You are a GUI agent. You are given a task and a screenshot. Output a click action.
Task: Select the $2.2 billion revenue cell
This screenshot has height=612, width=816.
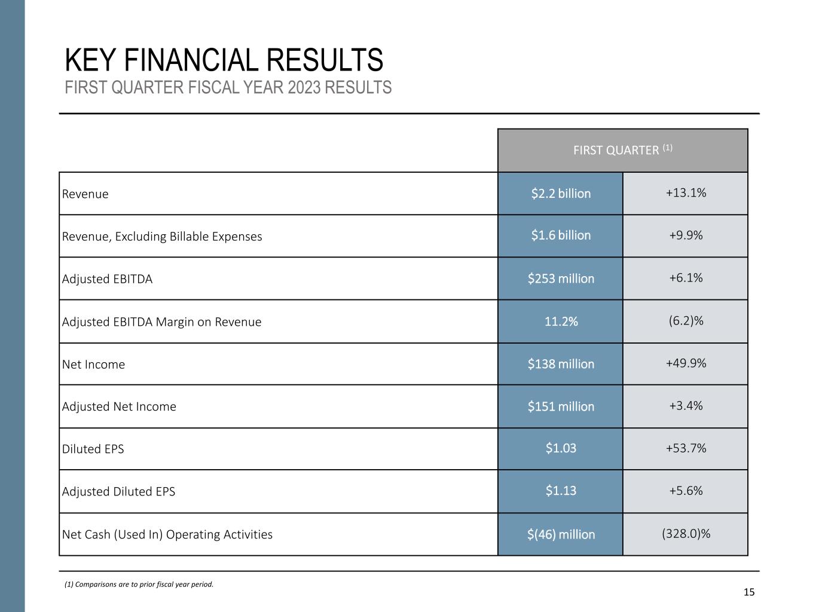click(560, 194)
